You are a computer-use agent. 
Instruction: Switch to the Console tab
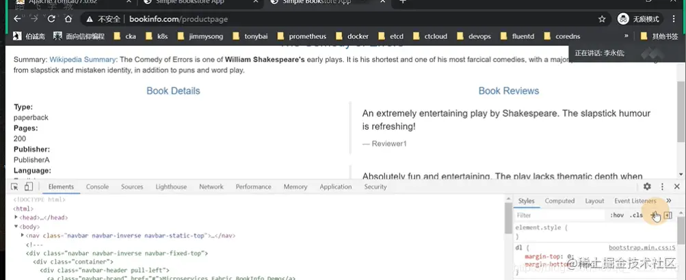point(97,186)
